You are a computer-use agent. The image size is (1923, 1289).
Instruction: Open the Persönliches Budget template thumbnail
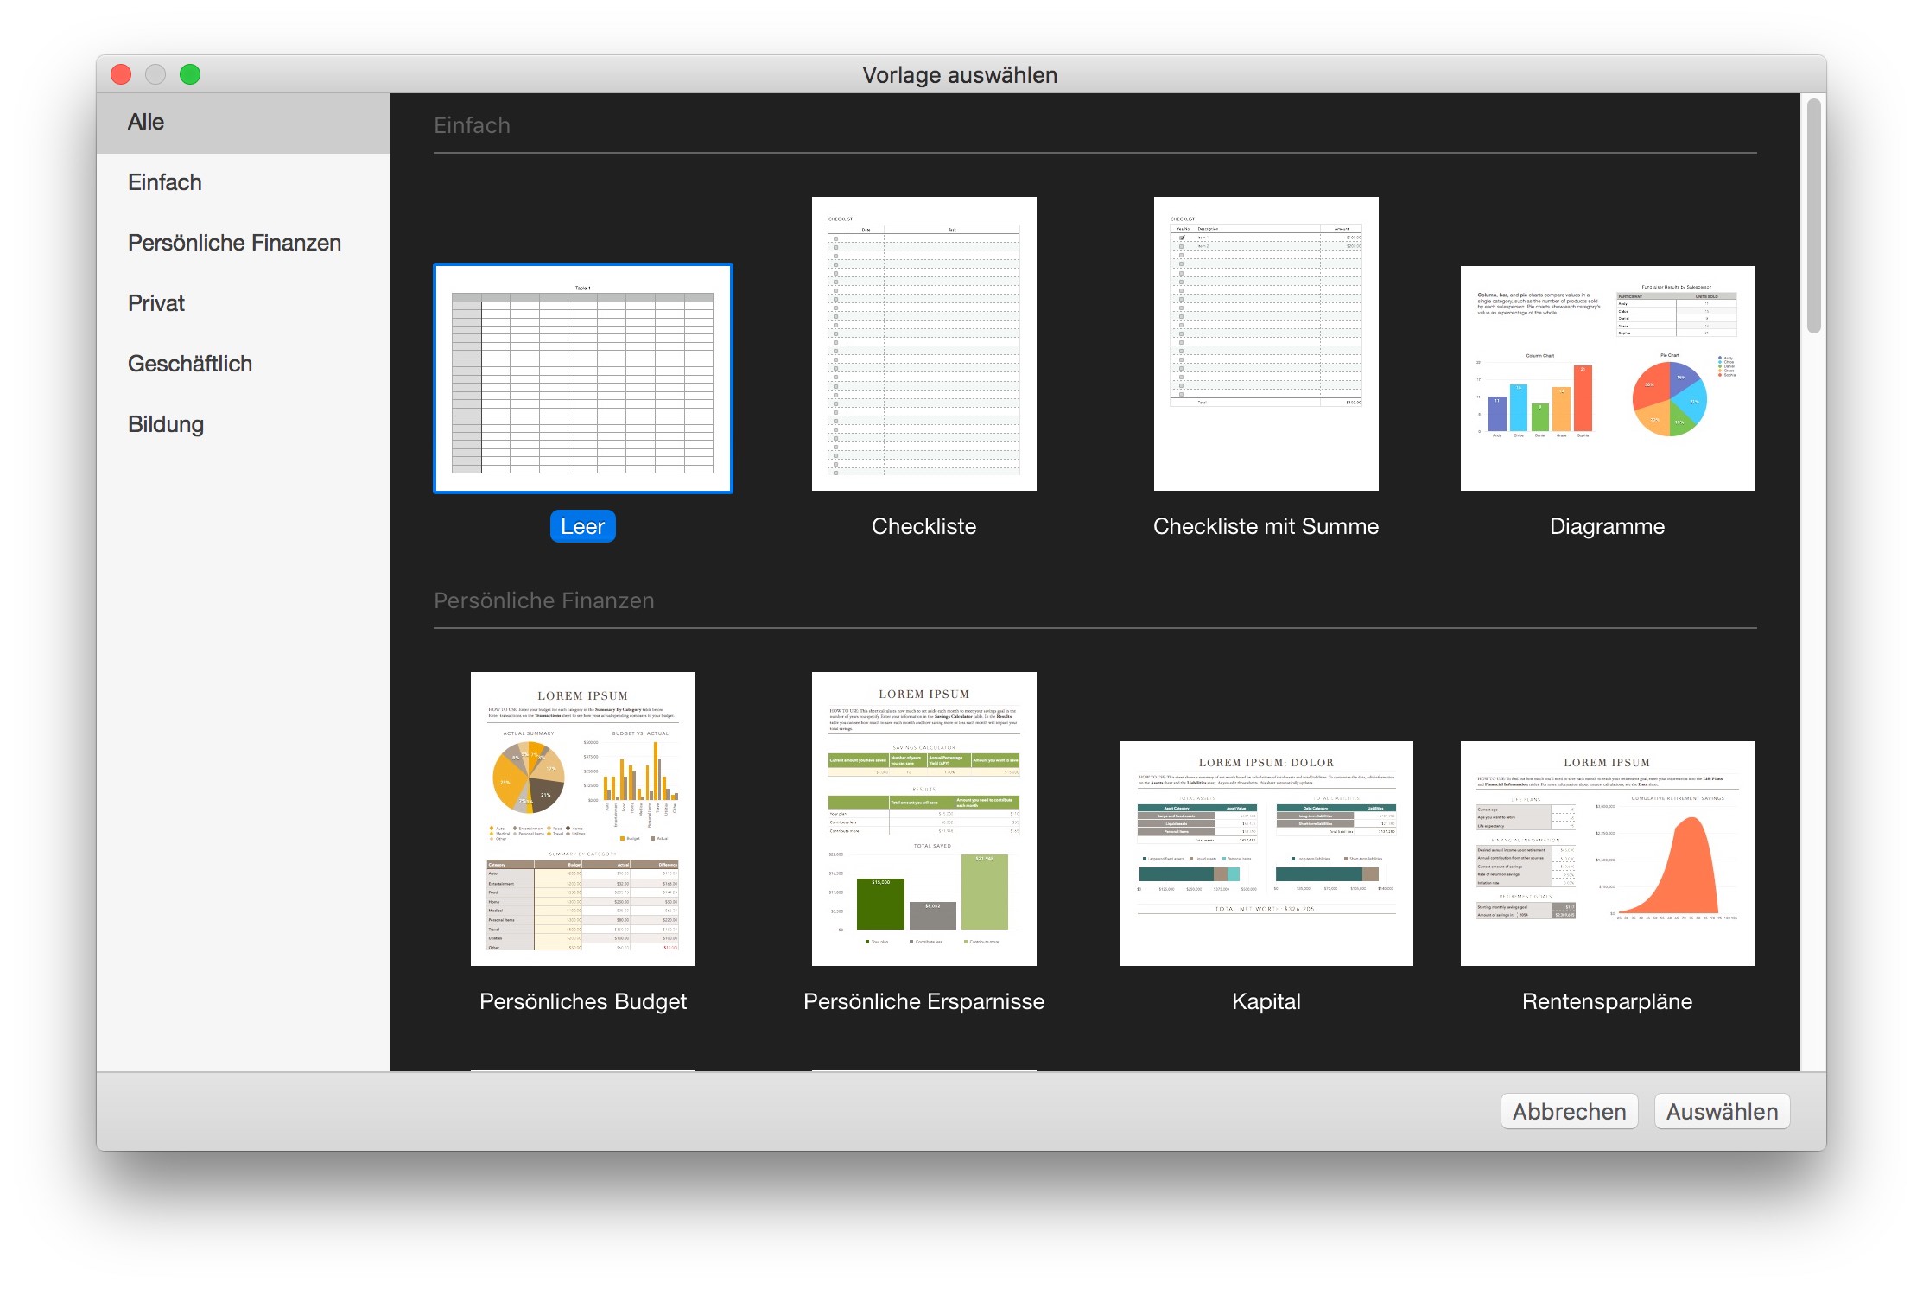pyautogui.click(x=582, y=818)
